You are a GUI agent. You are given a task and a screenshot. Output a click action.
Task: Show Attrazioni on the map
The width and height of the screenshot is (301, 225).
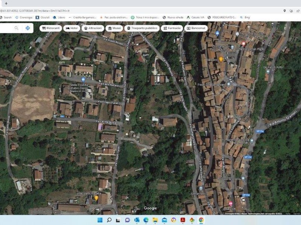[x=93, y=28]
